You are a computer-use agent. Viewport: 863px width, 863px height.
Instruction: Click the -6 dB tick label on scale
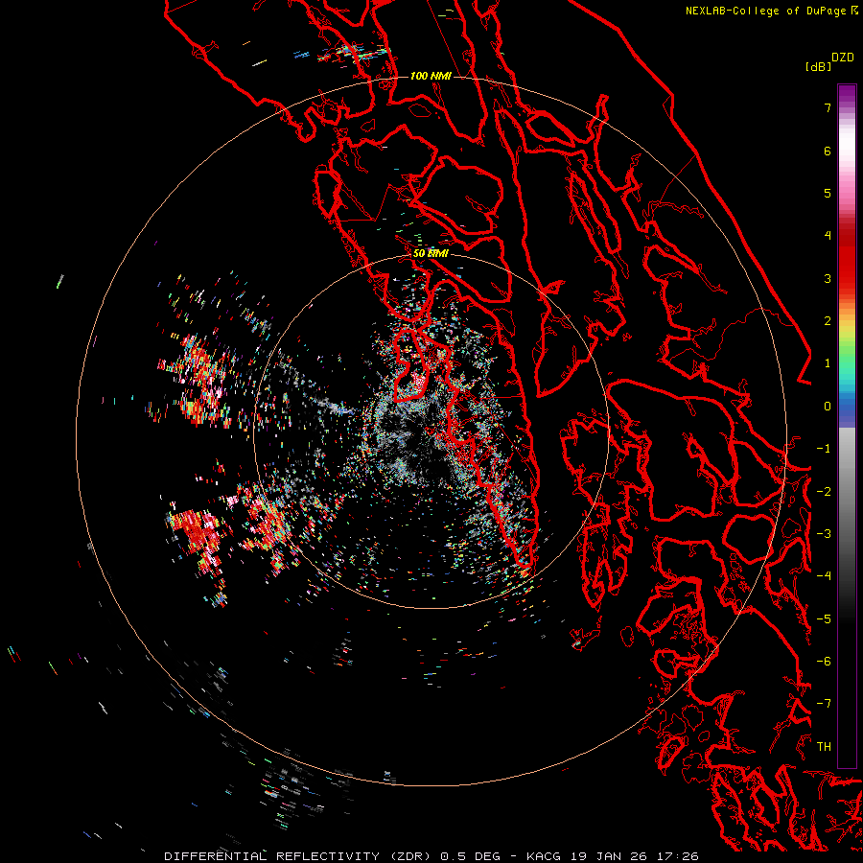(x=824, y=662)
